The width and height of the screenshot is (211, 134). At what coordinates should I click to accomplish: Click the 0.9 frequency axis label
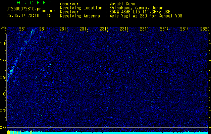pos(3,77)
